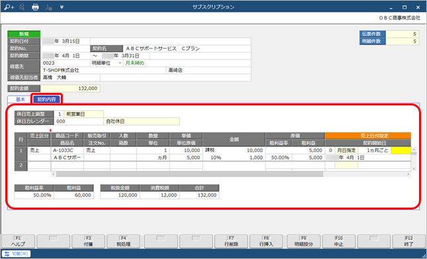Click the 得意先 code field 0023

pos(65,63)
